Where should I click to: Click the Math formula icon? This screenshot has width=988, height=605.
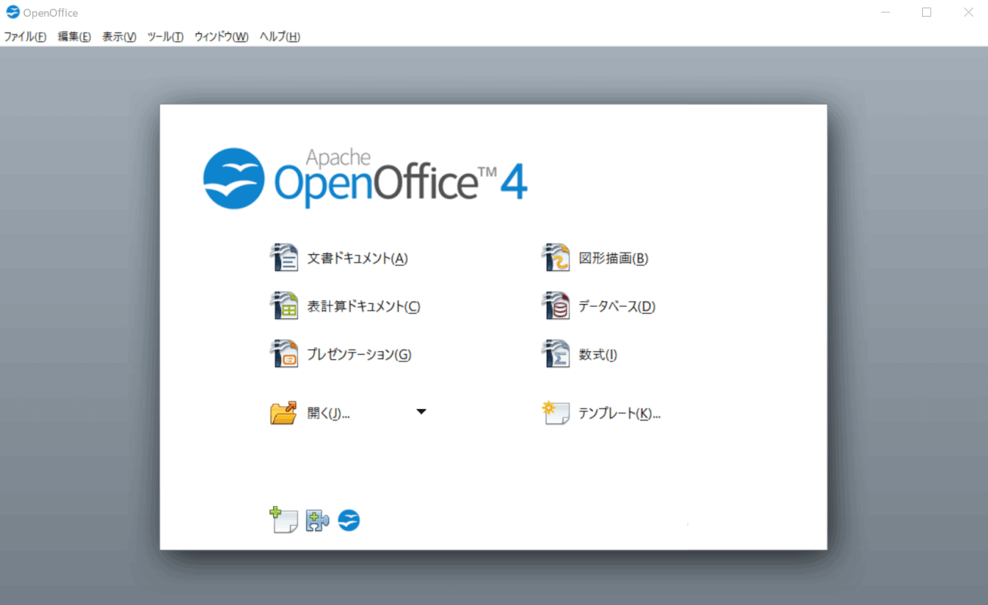point(555,354)
